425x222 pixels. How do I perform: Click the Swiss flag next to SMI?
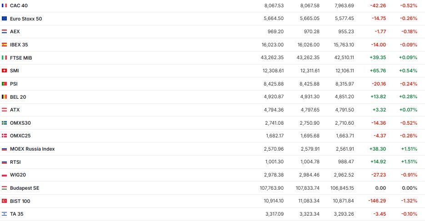tap(5, 71)
